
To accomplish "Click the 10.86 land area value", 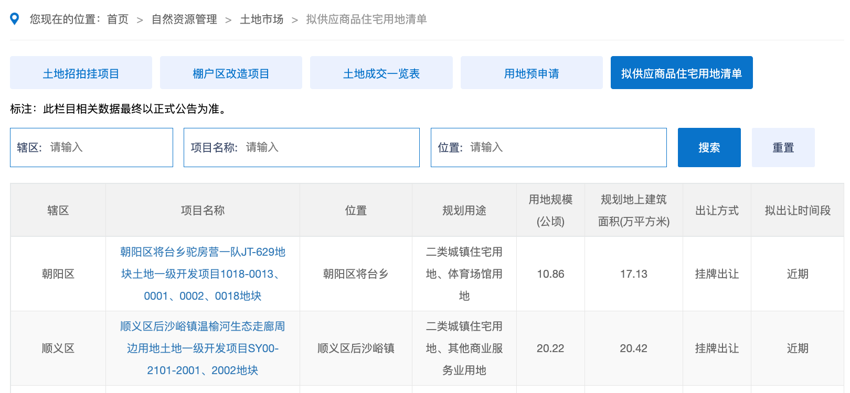I will [550, 274].
